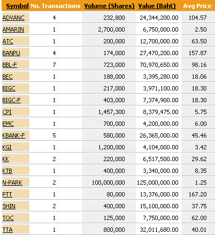The height and width of the screenshot is (235, 215).
Task: Open the KGI symbol link
Action: click(x=7, y=147)
